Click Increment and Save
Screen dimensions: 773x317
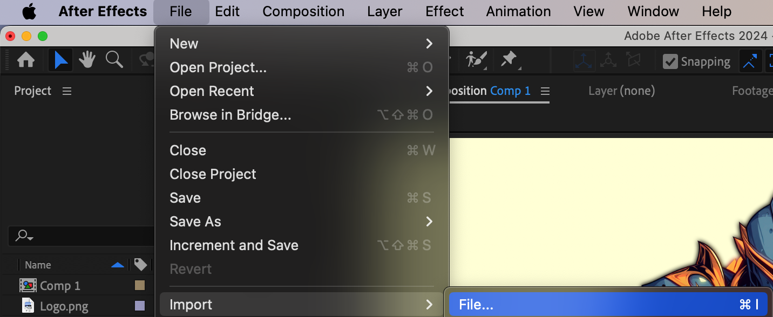(x=234, y=245)
